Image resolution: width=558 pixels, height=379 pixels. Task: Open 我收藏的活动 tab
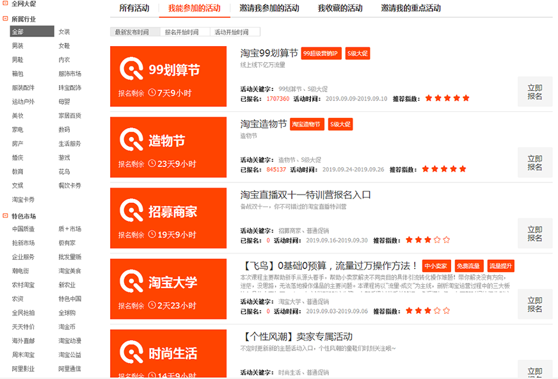click(340, 8)
